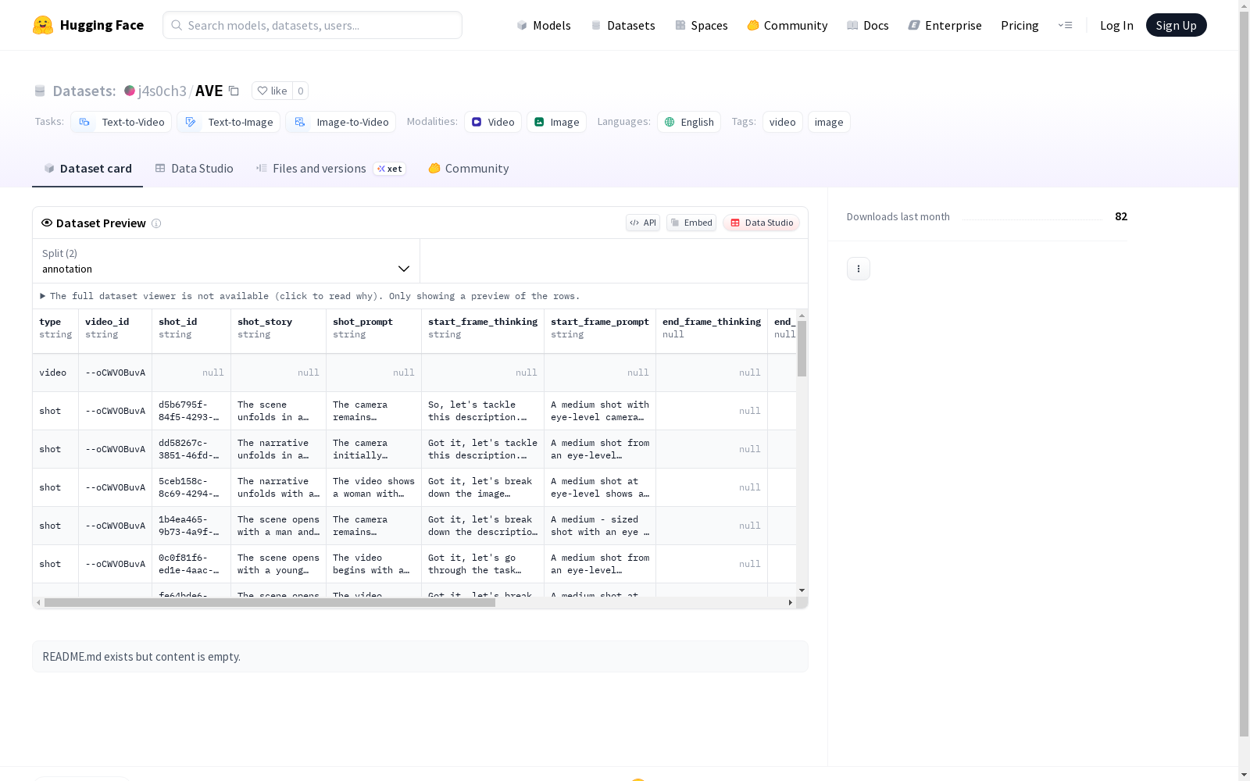Click the AVE dataset name

209,91
